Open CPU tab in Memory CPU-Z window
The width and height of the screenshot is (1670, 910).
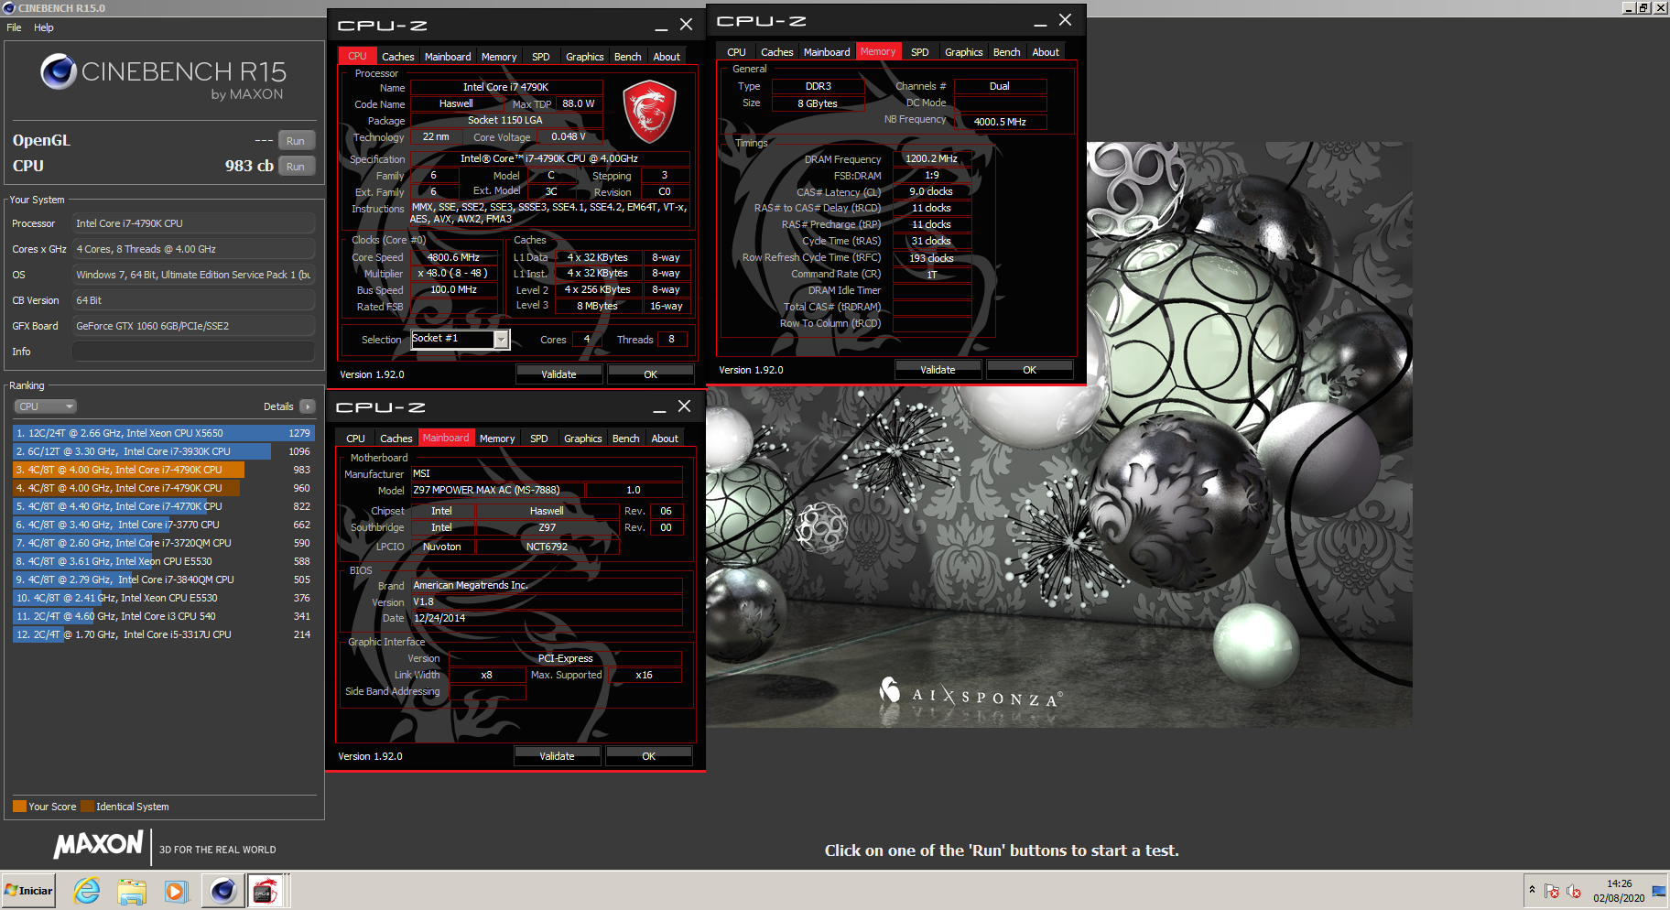pos(736,52)
